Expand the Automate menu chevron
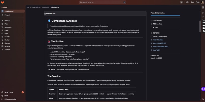Image resolution: width=205 pixels, height=102 pixels. (x=23, y=27)
